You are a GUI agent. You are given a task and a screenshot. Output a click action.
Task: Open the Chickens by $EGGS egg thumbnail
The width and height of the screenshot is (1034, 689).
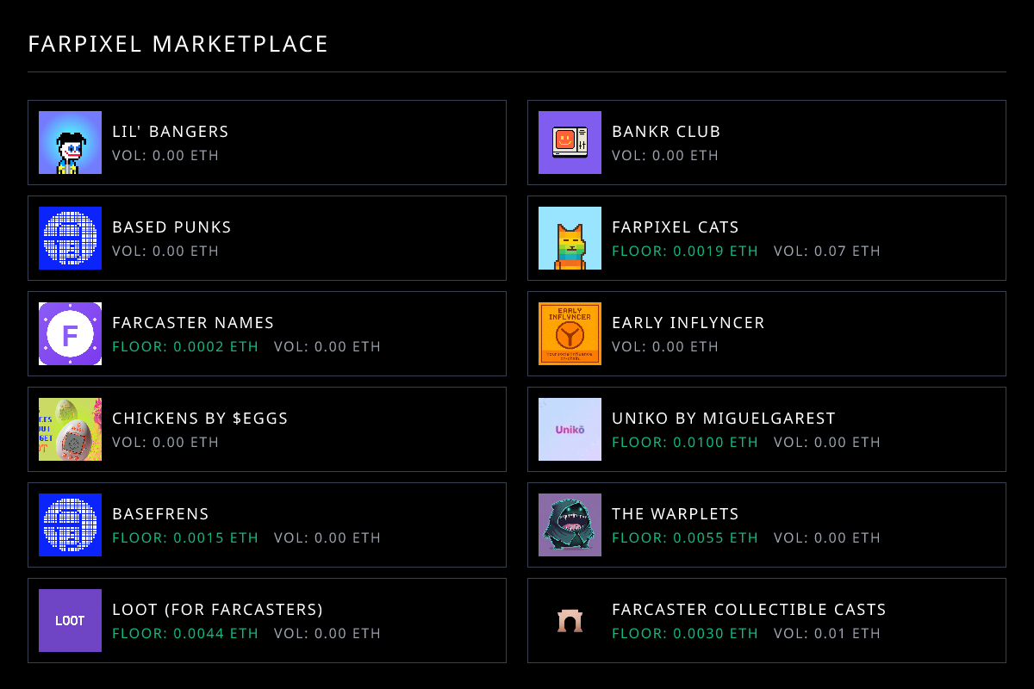[70, 430]
